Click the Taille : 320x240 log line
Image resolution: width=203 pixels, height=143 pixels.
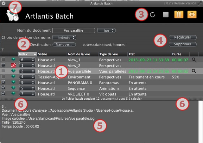14,122
